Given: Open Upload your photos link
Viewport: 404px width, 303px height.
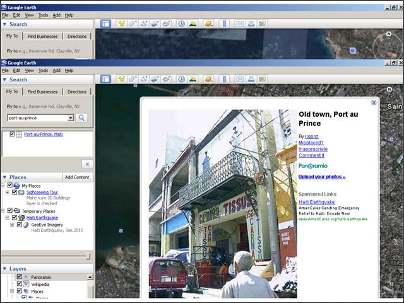Looking at the screenshot, I should (x=322, y=177).
